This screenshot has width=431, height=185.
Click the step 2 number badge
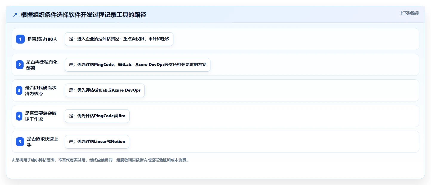coord(20,65)
